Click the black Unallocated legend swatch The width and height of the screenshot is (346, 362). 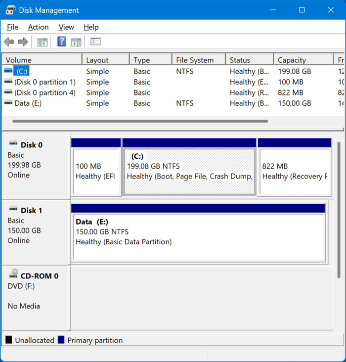click(x=9, y=340)
